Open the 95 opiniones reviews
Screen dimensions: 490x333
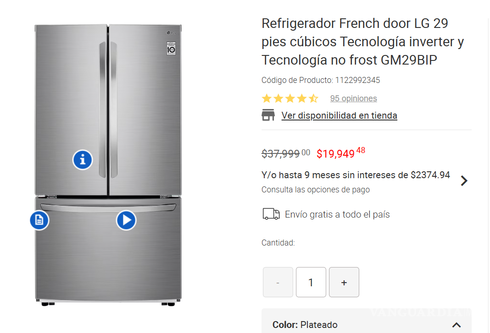click(353, 98)
